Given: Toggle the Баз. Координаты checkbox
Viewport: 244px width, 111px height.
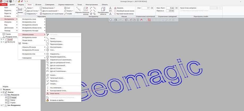Looking at the screenshot, I should pyautogui.click(x=3, y=105).
